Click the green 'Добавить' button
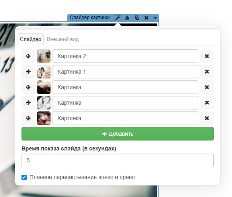This screenshot has width=232, height=197. 118,134
